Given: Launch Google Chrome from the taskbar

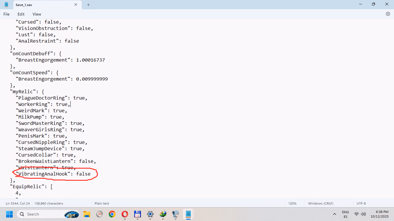Looking at the screenshot, I should (x=112, y=214).
